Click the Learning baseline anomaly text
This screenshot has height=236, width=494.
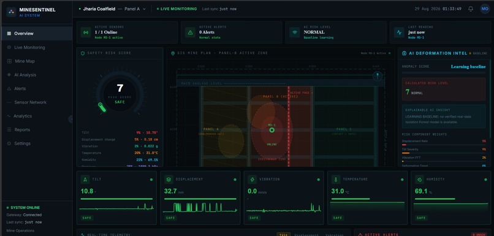[x=468, y=67]
